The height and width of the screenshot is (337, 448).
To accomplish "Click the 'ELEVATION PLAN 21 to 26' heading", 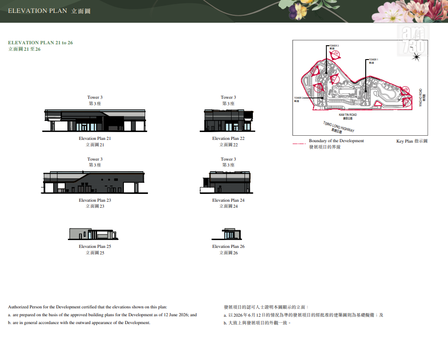I will pyautogui.click(x=40, y=42).
